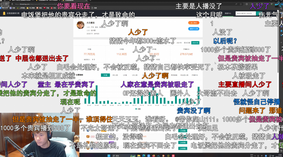Click the orange 关注 follow button

tap(194, 23)
